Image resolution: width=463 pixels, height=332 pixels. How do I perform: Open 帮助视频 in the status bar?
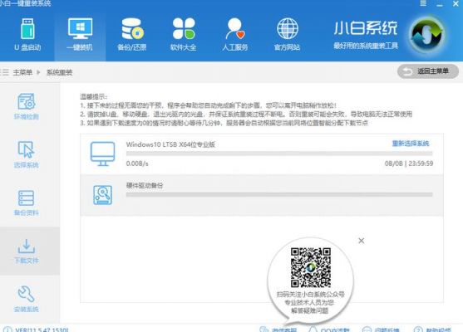pyautogui.click(x=432, y=330)
